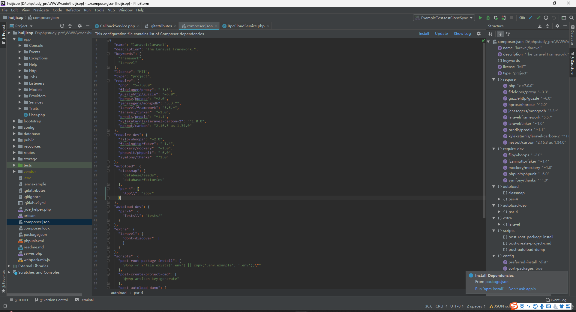Viewport: 576px width, 312px height.
Task: Click Show Log link
Action: pos(462,34)
